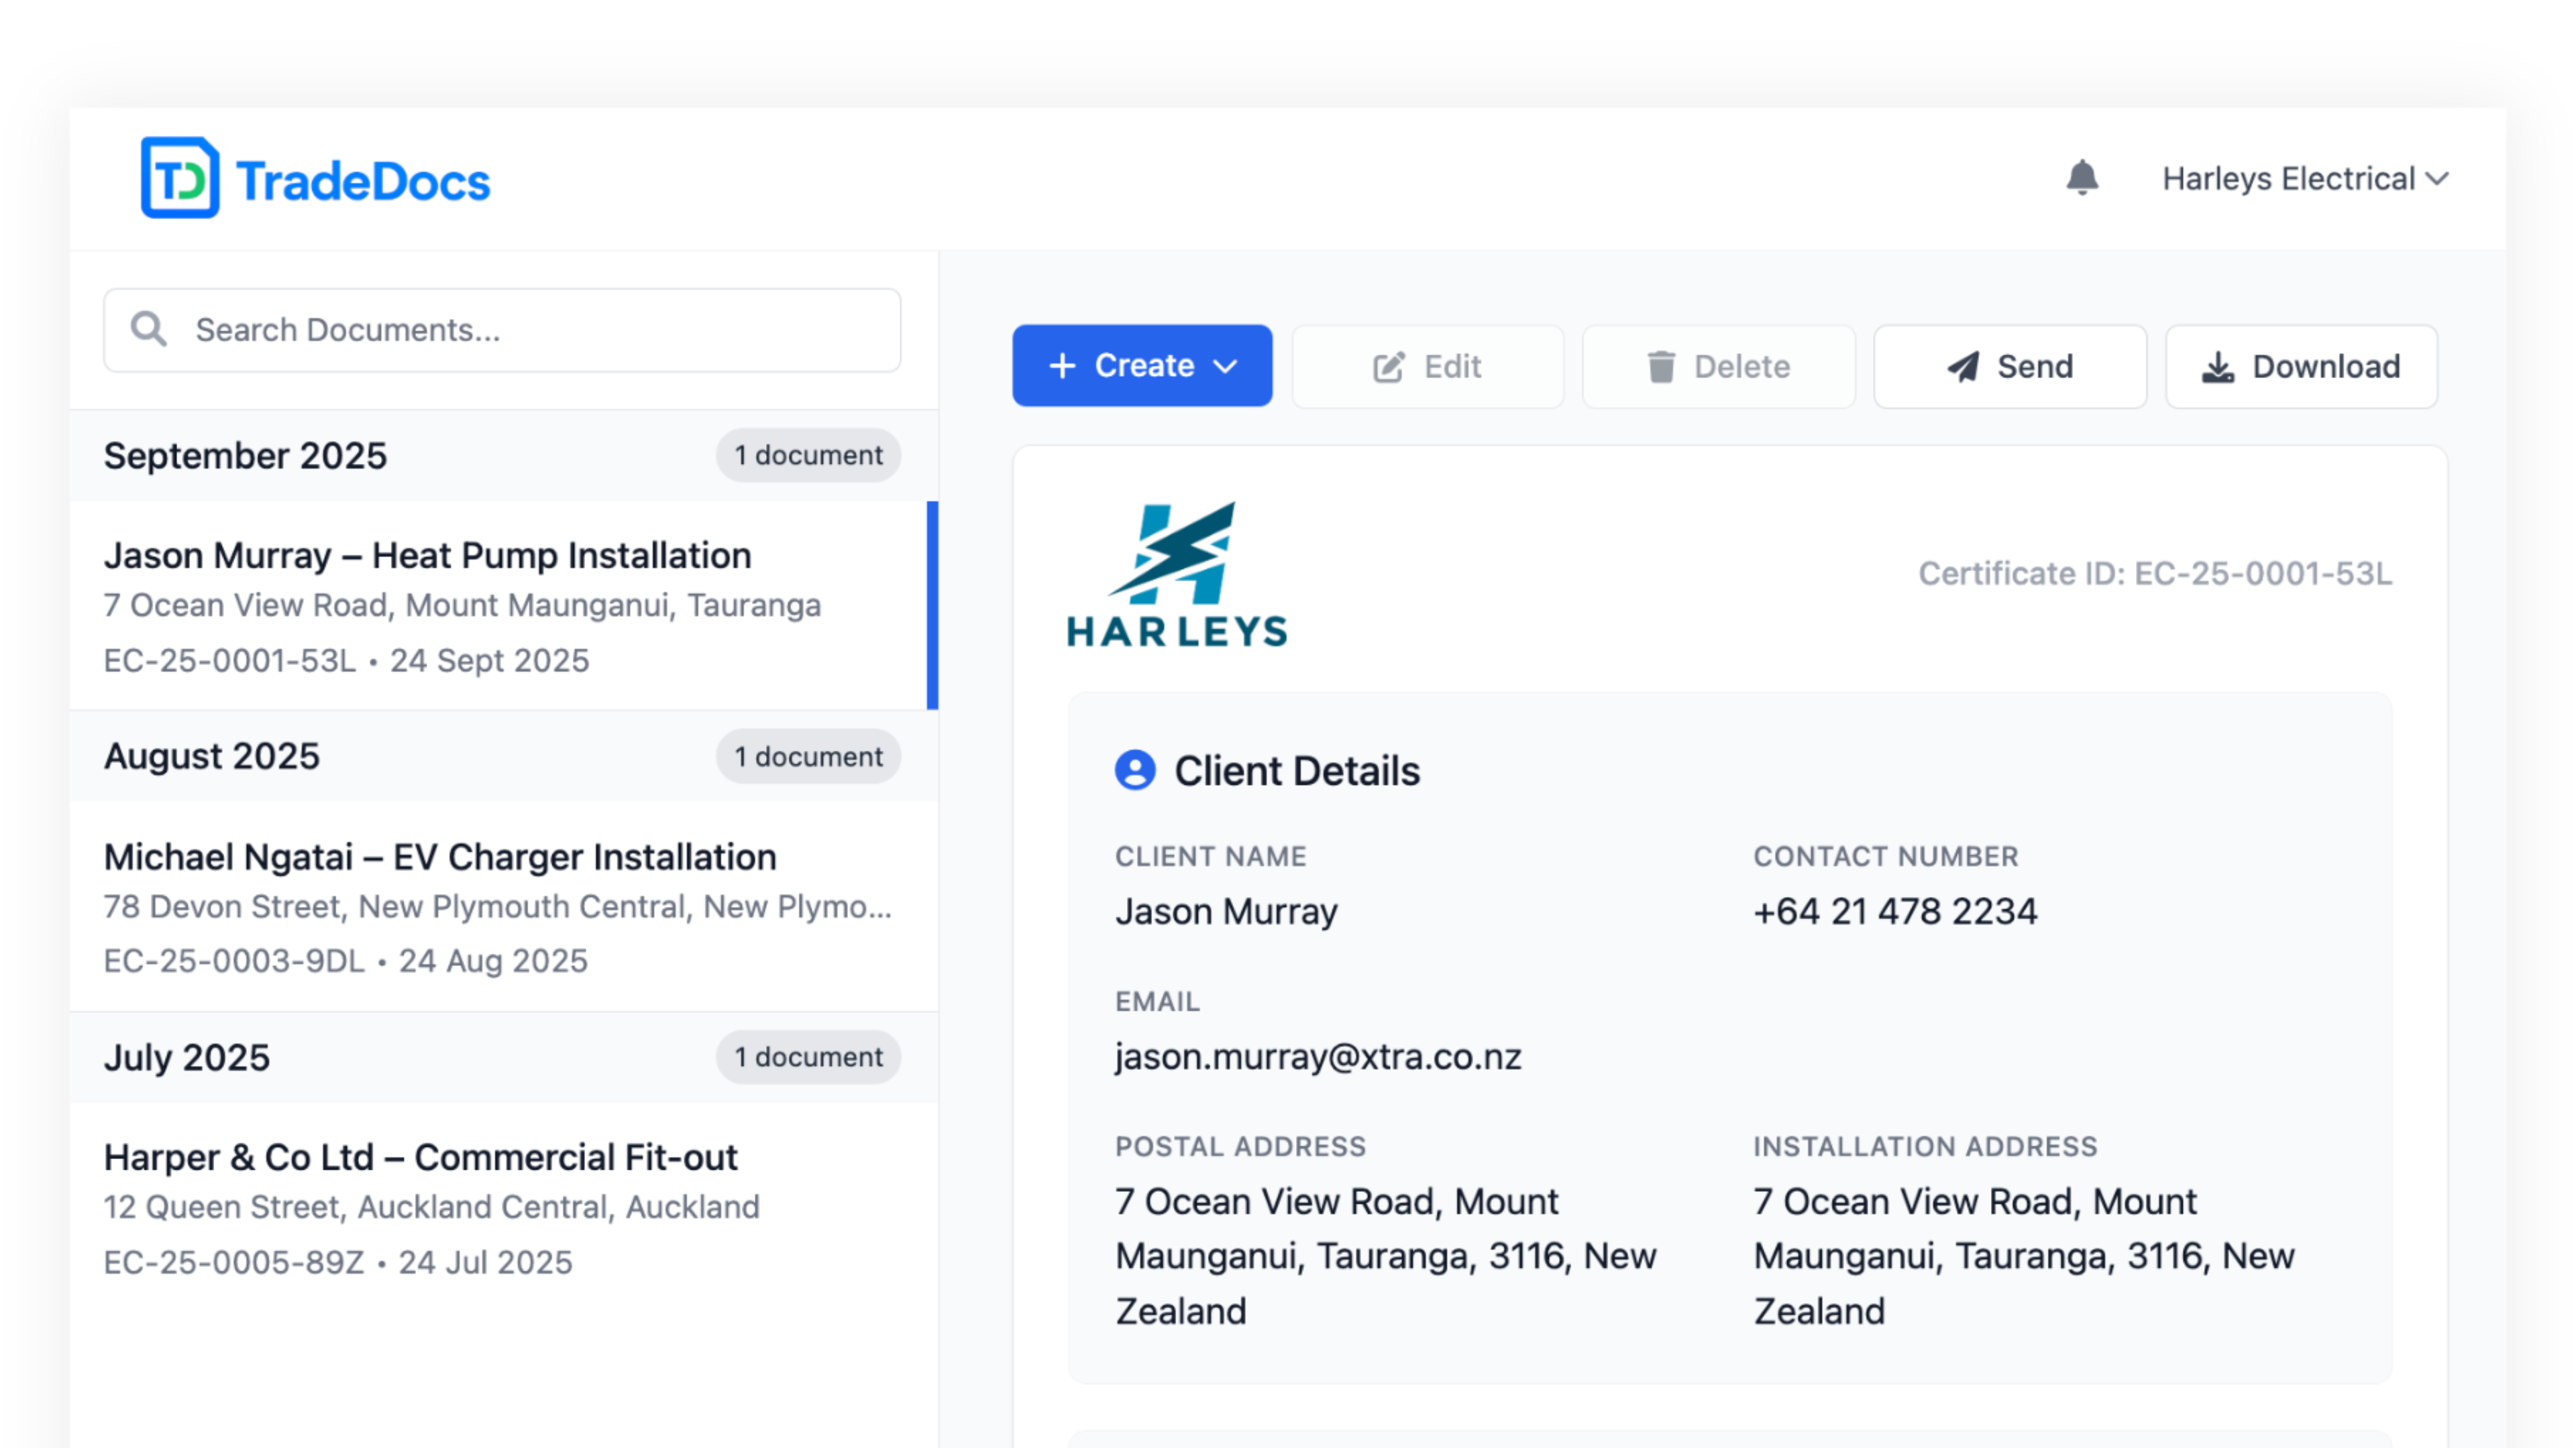Screen dimensions: 2576x1448
Task: Click the Harleys company logo
Action: (x=1176, y=575)
